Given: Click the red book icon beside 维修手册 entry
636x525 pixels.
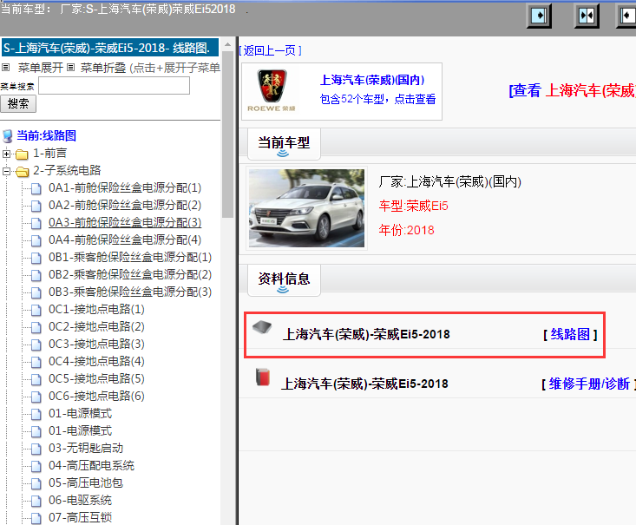Looking at the screenshot, I should pos(263,377).
